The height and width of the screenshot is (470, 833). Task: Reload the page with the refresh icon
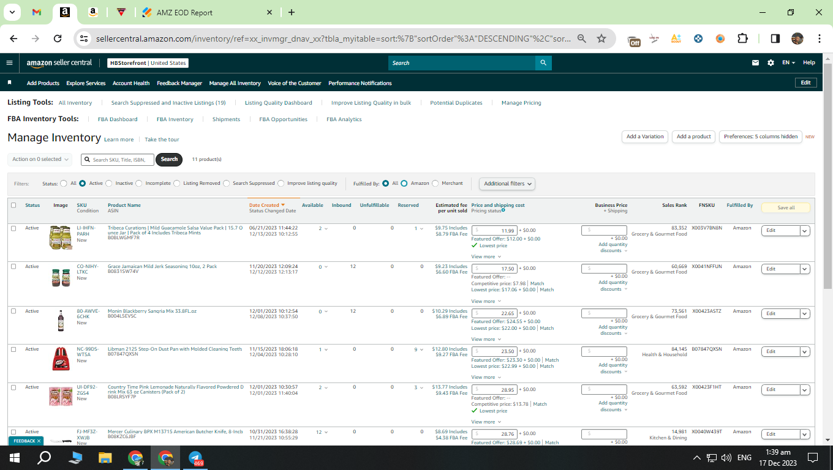(x=58, y=39)
